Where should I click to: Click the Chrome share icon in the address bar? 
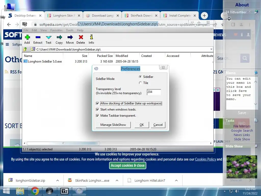click(x=215, y=24)
